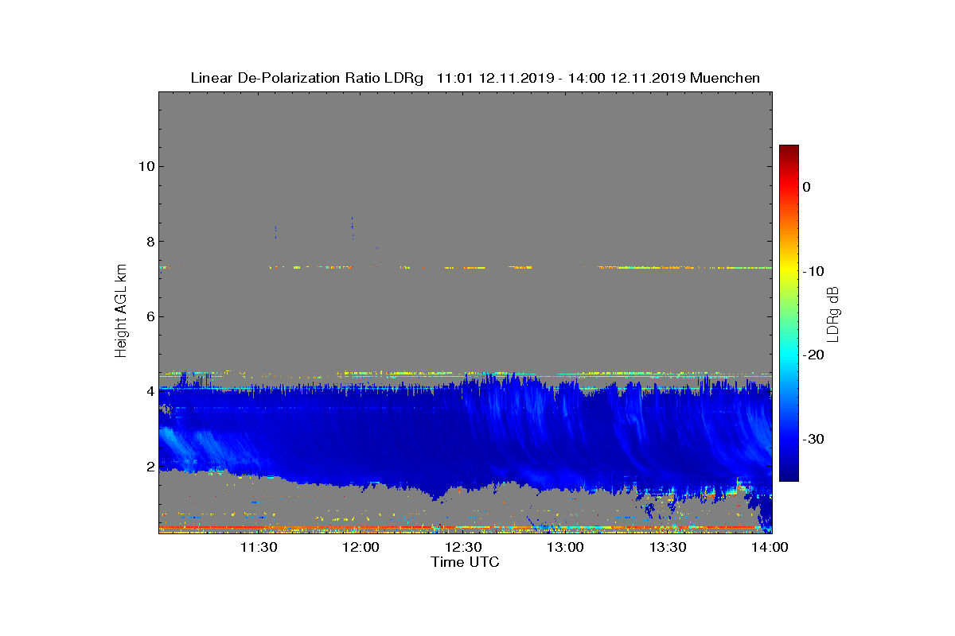This screenshot has width=955, height=636.
Task: Click the plot title 'Linear De-Polarization Ratio LDRg'
Action: 307,78
